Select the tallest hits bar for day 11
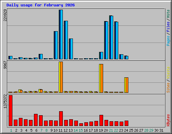The image size is (172, 134). [x=61, y=35]
